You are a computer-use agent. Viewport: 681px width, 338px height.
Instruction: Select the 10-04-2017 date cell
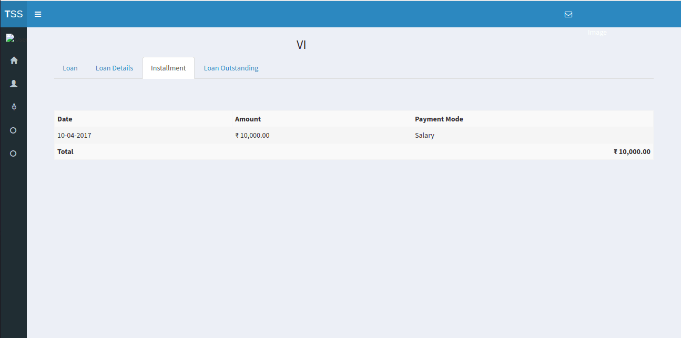pos(74,136)
